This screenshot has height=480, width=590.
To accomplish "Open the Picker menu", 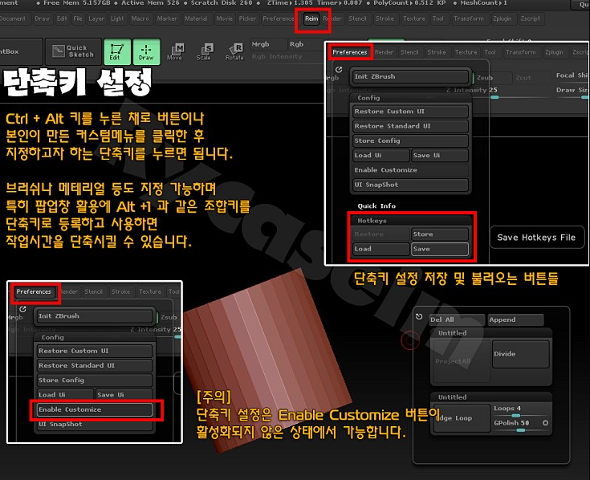I will click(247, 18).
